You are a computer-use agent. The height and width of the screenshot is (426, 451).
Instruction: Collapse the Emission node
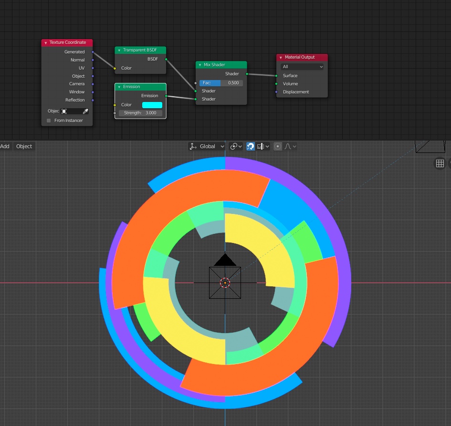[x=119, y=87]
